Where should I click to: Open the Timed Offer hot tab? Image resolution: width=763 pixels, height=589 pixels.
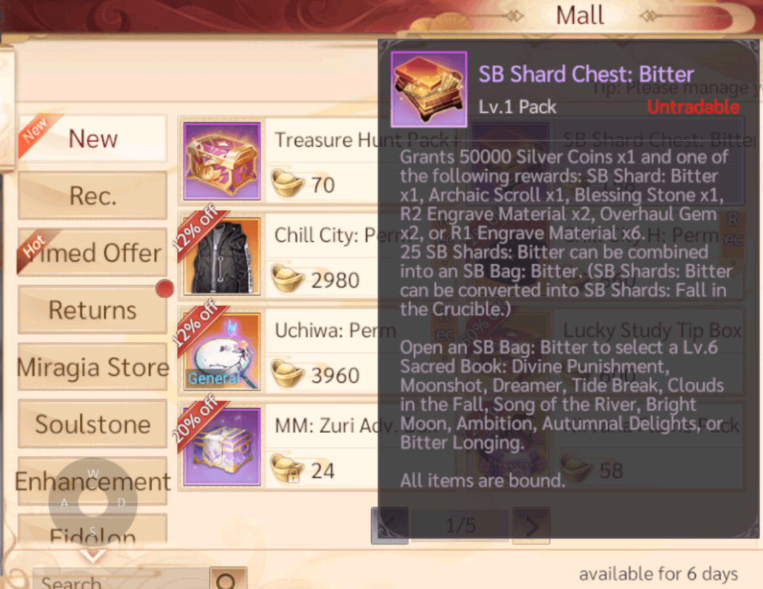coord(93,253)
